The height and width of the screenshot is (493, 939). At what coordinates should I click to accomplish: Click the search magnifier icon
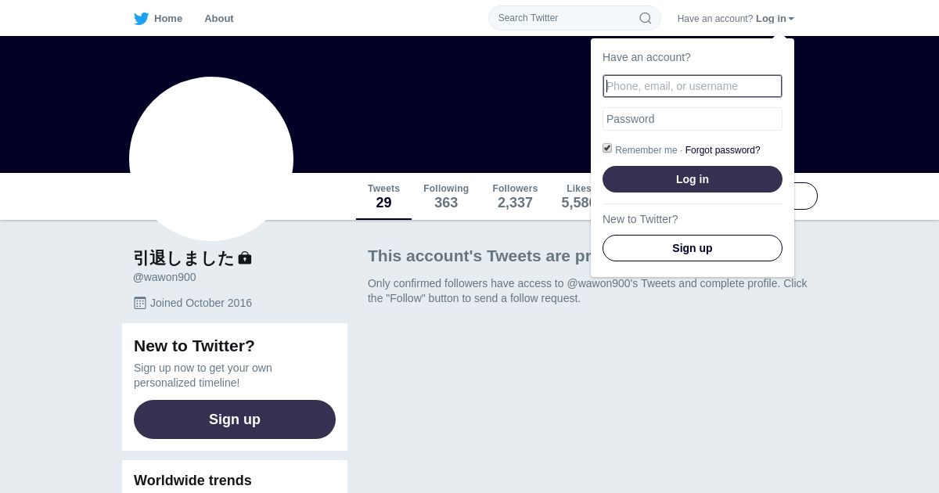point(646,18)
